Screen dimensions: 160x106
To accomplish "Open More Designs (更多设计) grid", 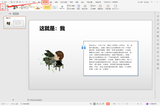I will coord(62,7).
